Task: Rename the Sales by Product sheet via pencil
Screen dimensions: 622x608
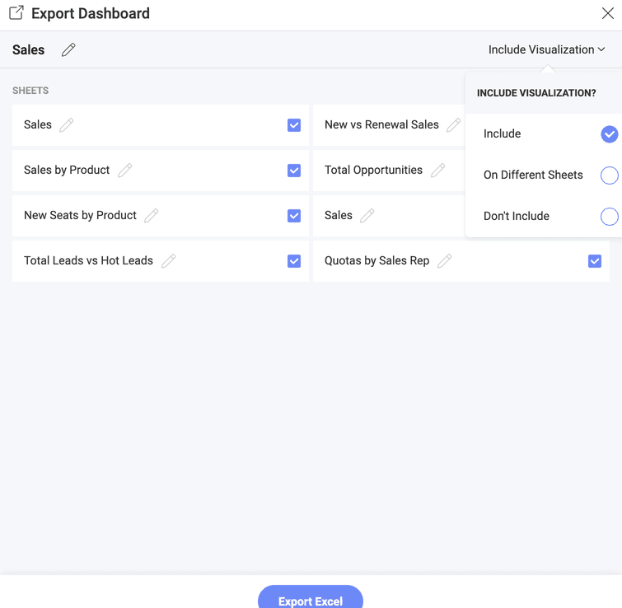Action: point(125,171)
